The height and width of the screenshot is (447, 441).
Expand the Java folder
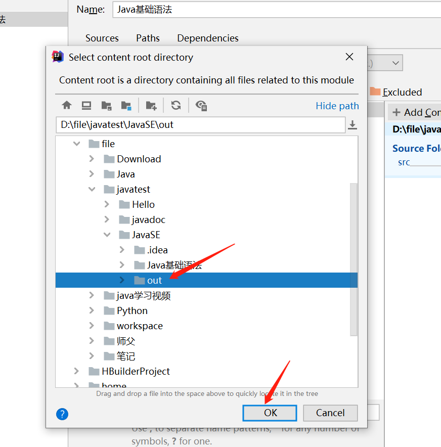coord(92,174)
